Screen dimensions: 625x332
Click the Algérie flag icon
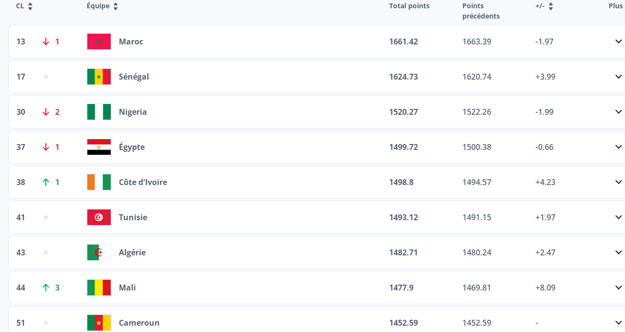[x=99, y=252]
